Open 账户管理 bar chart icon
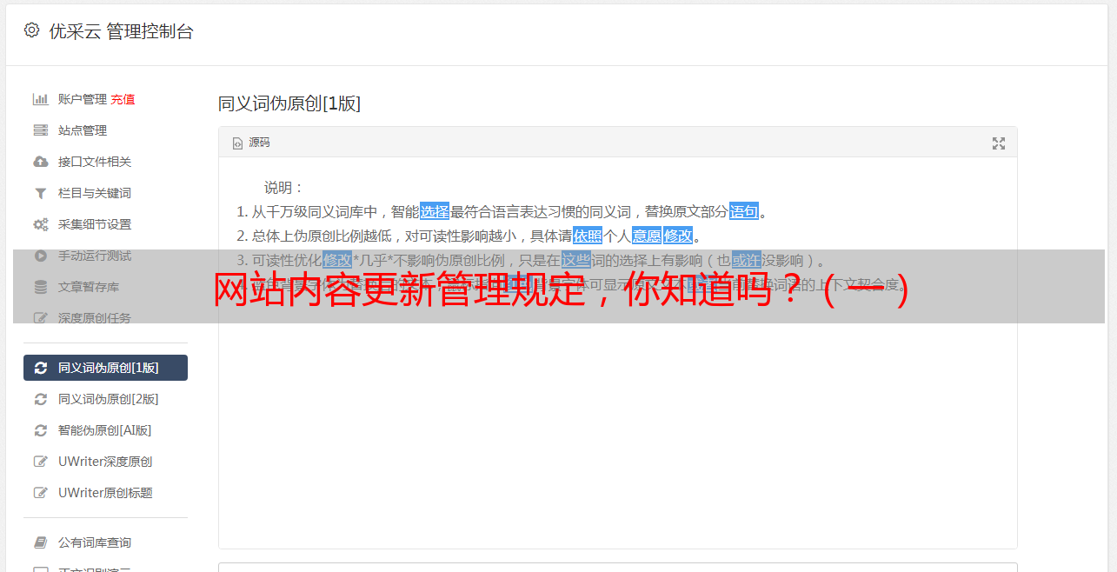Screen dimensions: 1117x572 40,99
